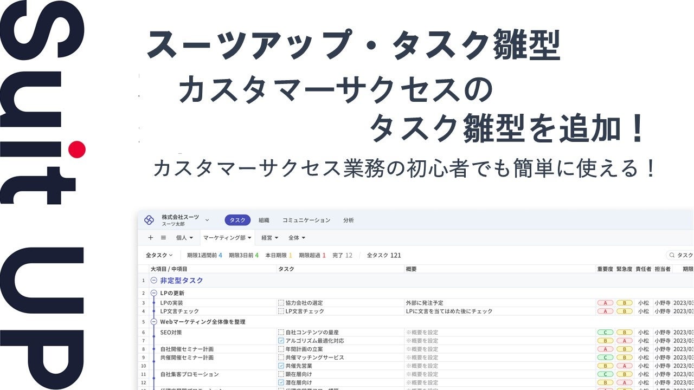694x390 pixels.
Task: Select the タスク navigation tab
Action: [x=237, y=220]
